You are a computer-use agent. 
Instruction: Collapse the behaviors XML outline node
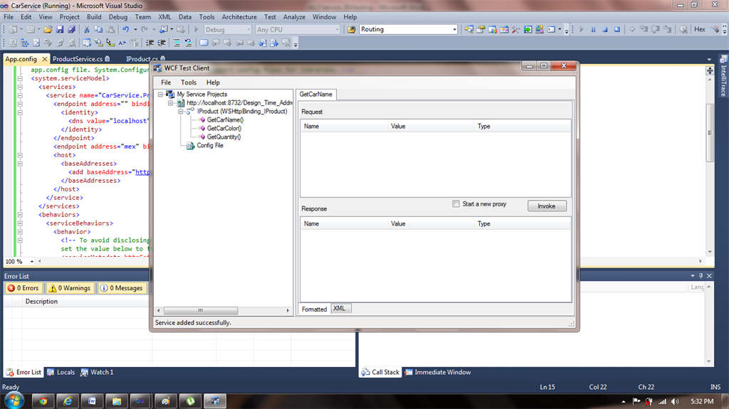point(20,215)
